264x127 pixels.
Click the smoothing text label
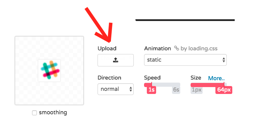pos(53,113)
